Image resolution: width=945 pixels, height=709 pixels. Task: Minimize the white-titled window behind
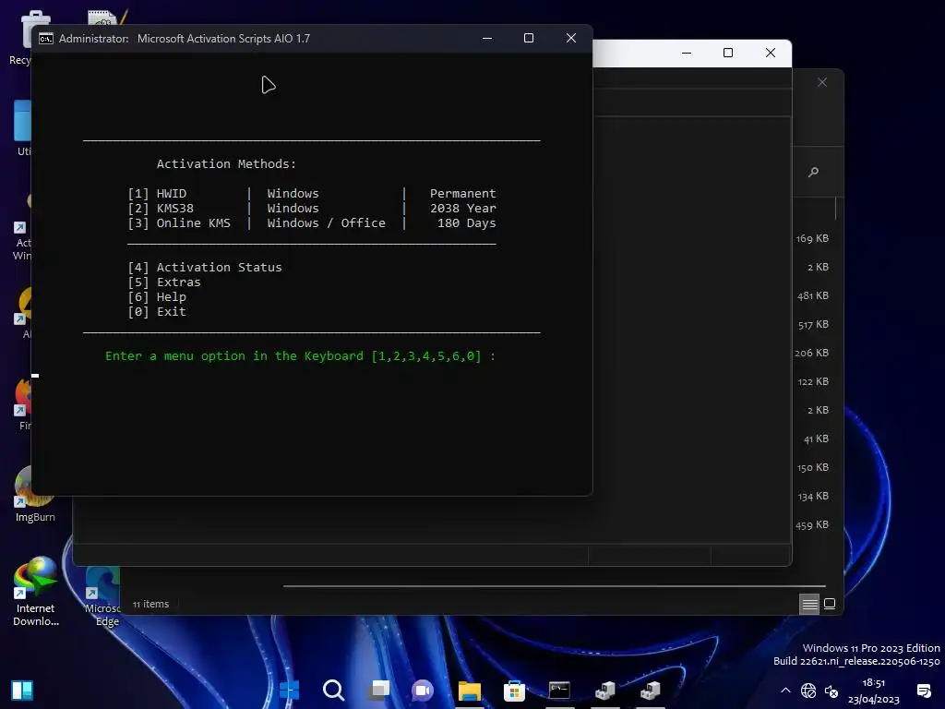[687, 53]
